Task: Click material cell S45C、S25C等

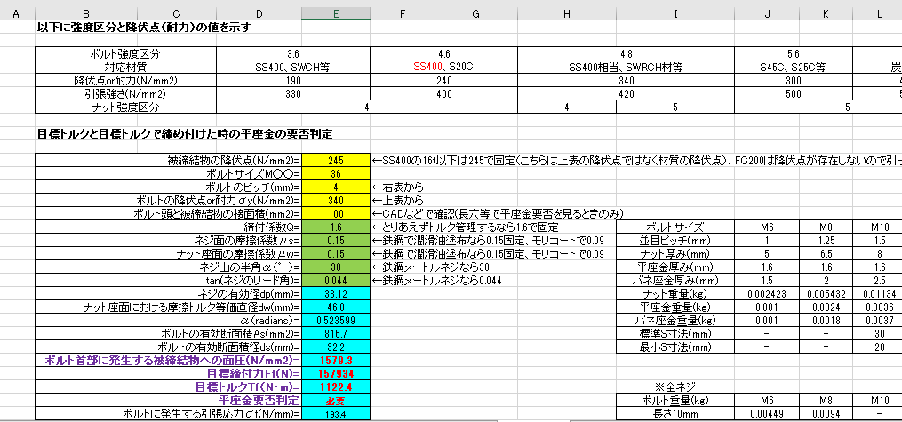Action: tap(794, 68)
